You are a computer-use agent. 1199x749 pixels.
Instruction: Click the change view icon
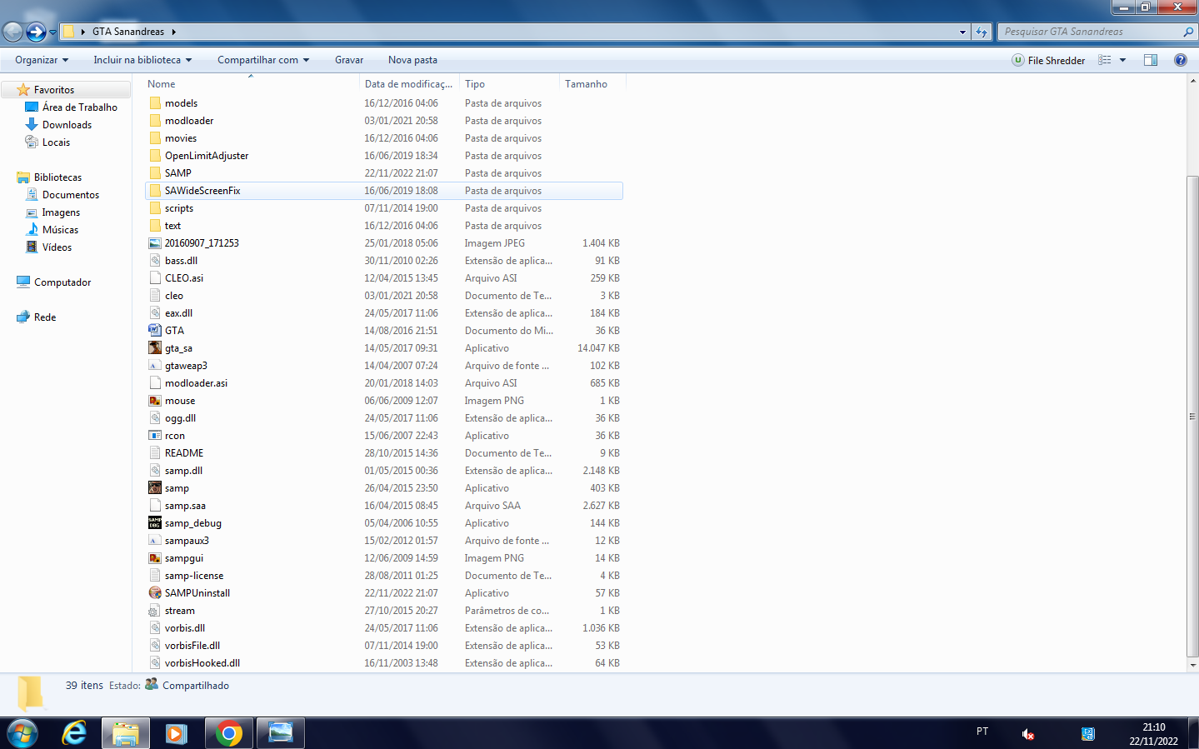click(x=1105, y=60)
